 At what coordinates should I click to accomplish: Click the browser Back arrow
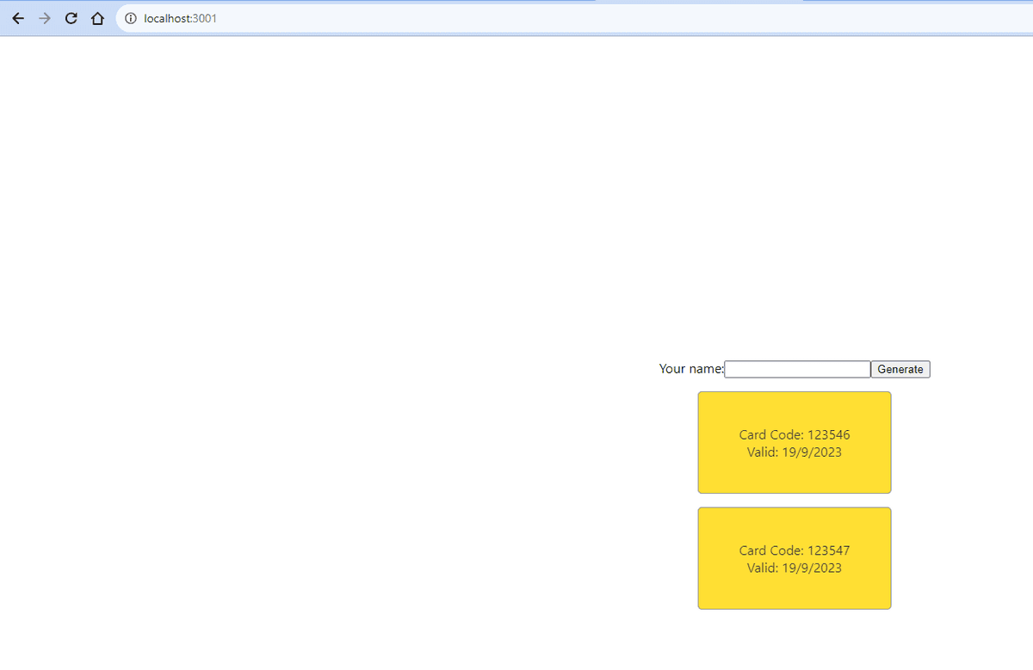(x=18, y=18)
